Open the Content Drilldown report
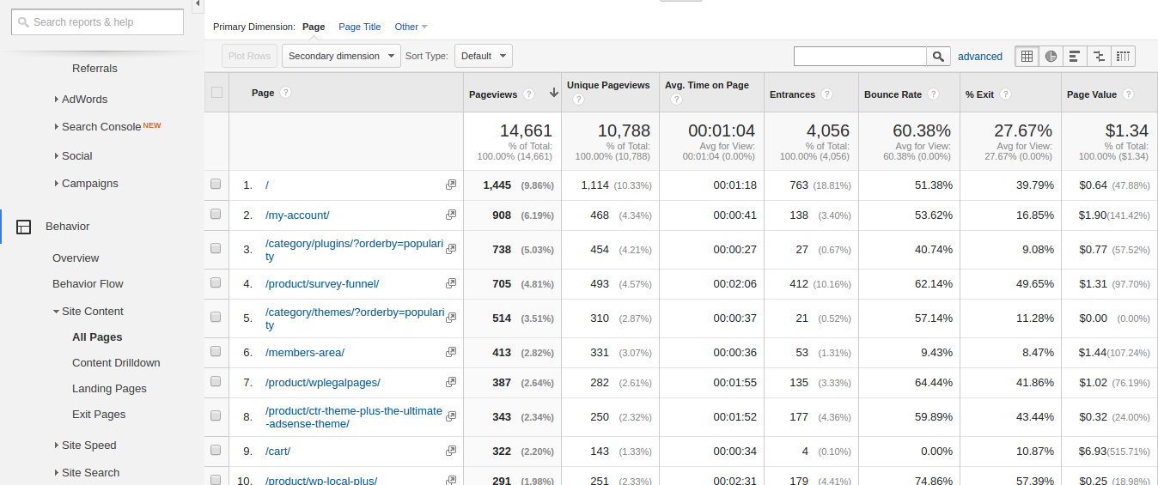Viewport: 1158px width, 485px height. tap(116, 363)
